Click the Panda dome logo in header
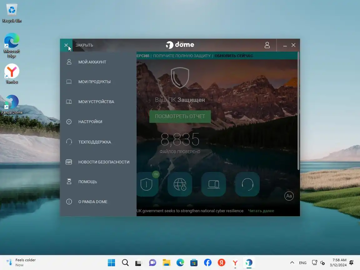 [180, 45]
